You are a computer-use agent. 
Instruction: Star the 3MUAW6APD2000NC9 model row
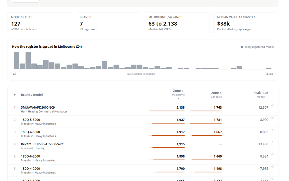tap(272, 106)
